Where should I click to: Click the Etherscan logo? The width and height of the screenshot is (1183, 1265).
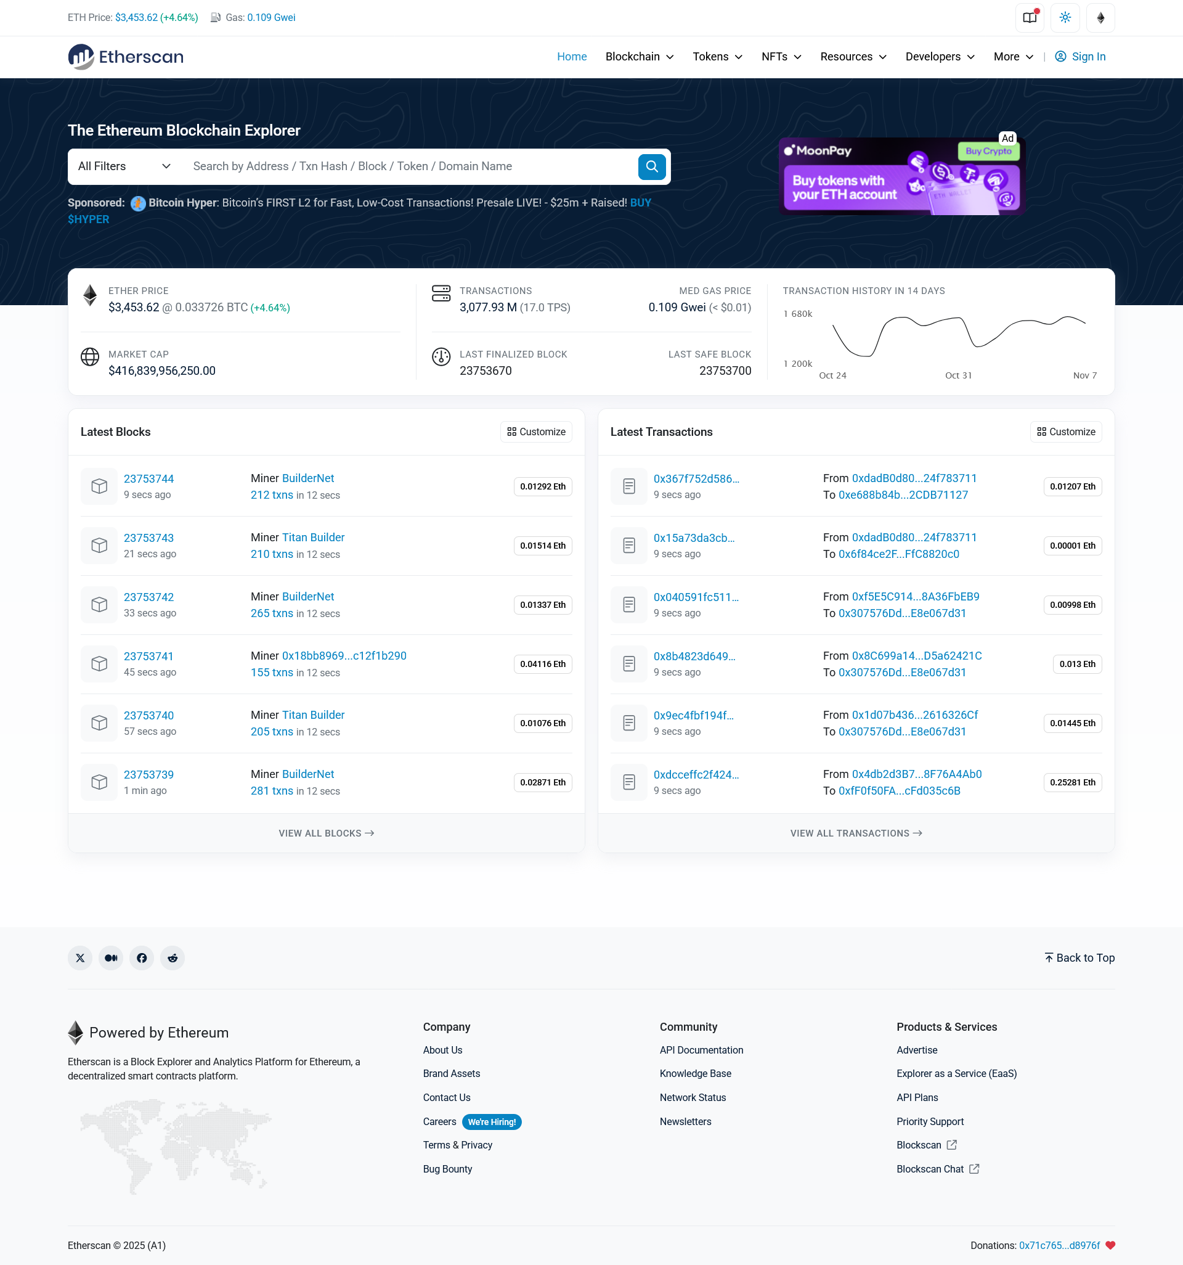[x=125, y=57]
